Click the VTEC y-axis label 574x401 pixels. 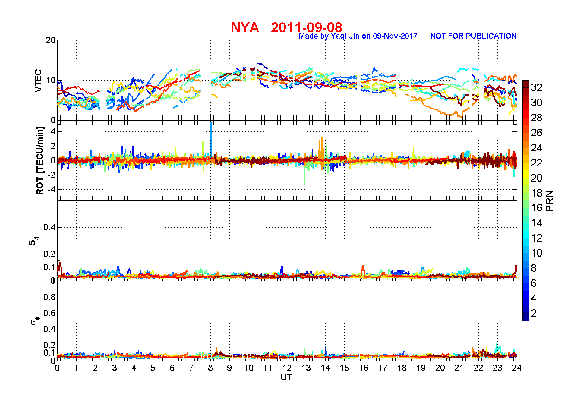tap(38, 81)
